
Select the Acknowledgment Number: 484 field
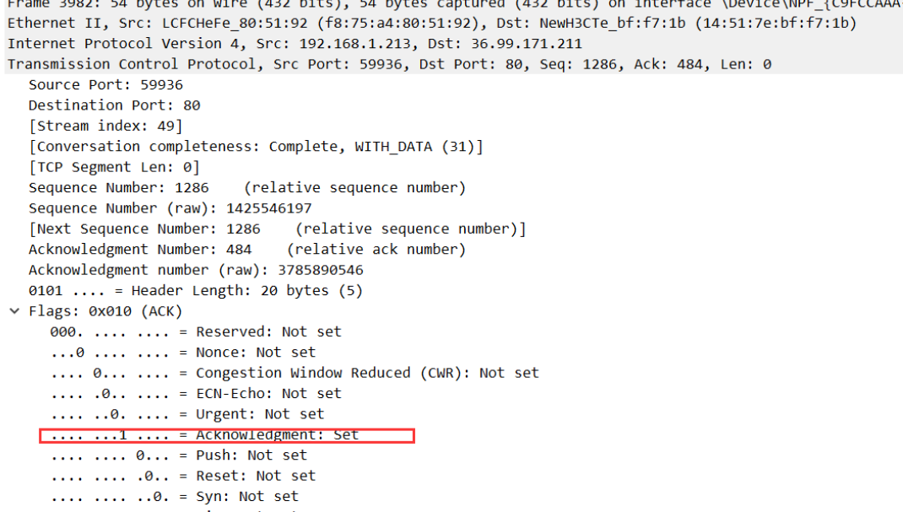click(x=246, y=250)
